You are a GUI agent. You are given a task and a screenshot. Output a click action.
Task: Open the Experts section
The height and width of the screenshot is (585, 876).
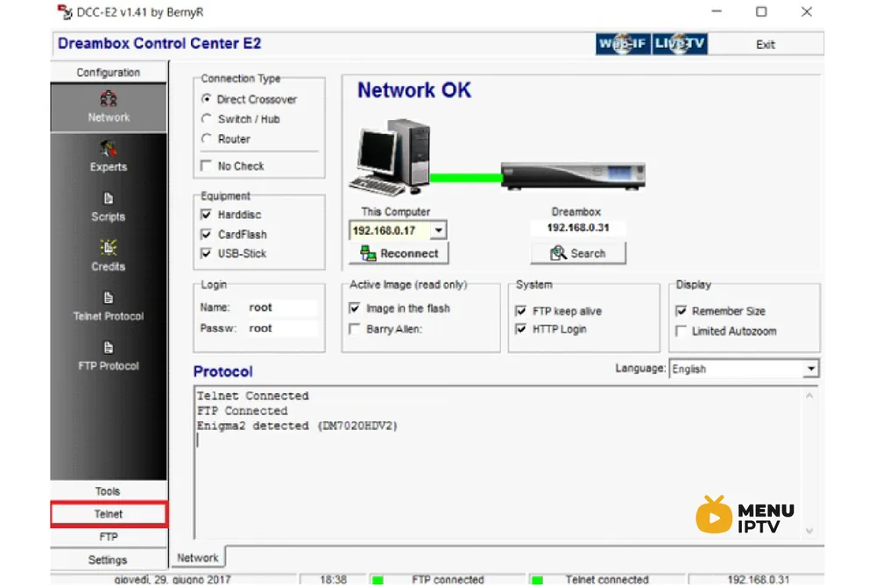(x=109, y=157)
